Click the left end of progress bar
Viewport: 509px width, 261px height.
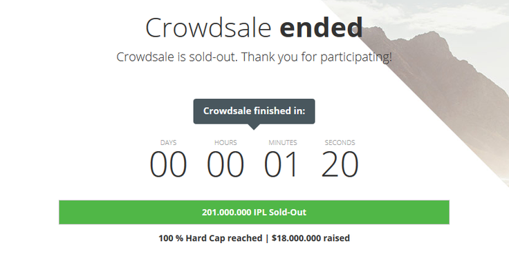pos(60,213)
